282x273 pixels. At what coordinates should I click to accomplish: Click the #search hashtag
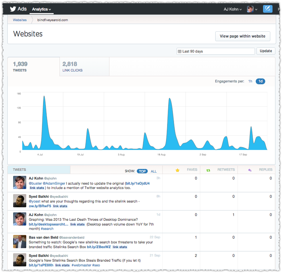[x=47, y=229]
